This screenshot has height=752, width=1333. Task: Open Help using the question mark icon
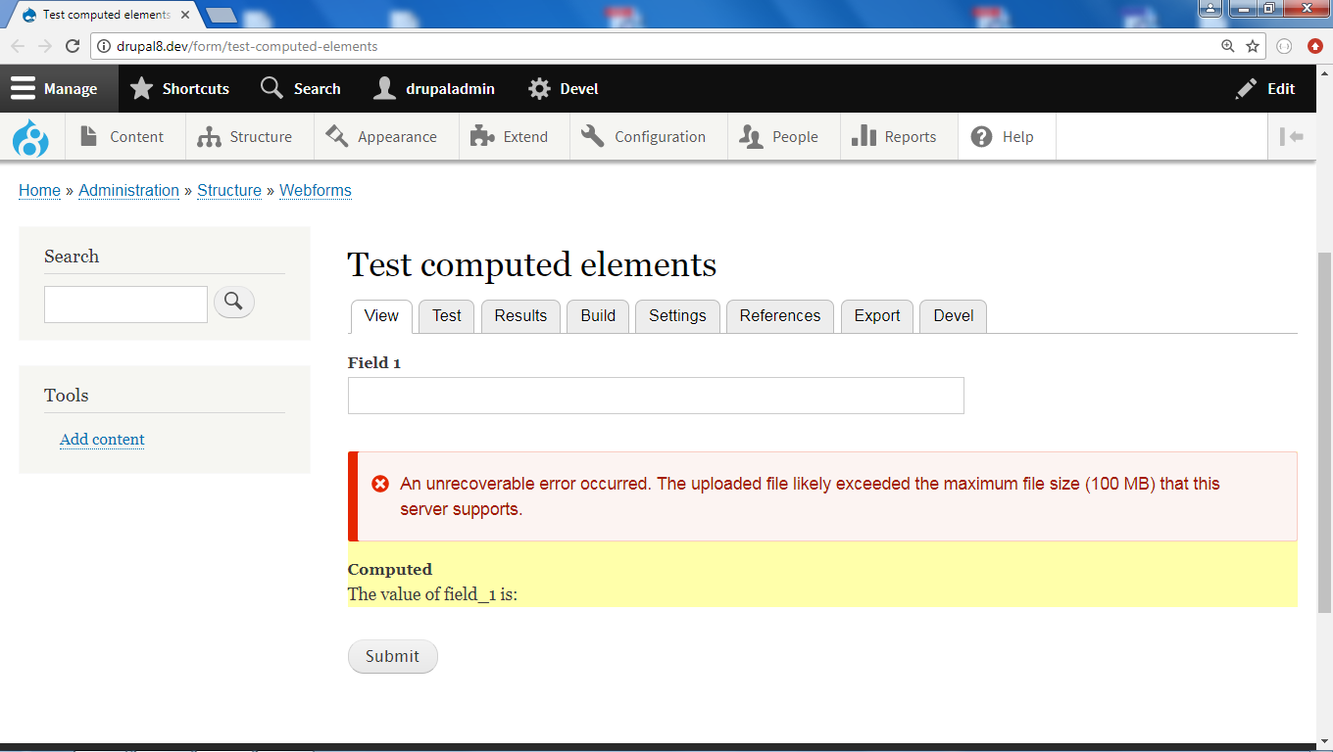tap(980, 136)
